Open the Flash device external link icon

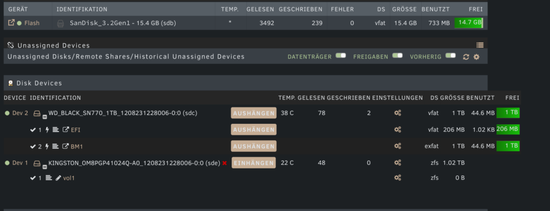pos(11,23)
